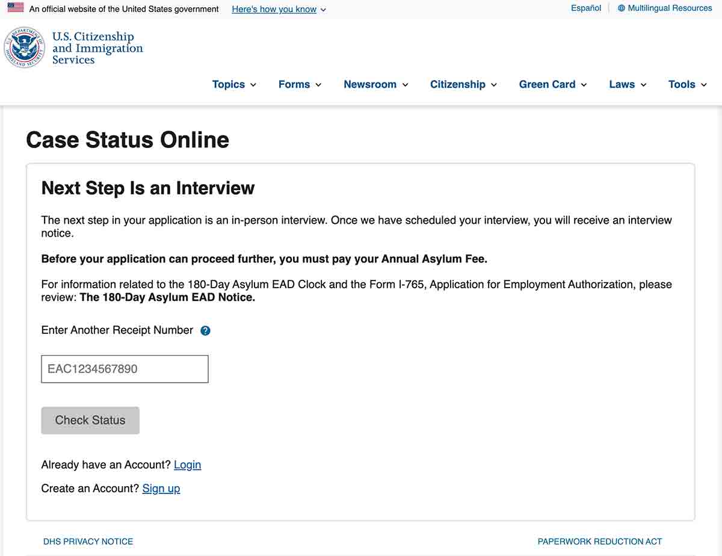
Task: Click the globe icon beside Multilingual Resources
Action: [622, 8]
